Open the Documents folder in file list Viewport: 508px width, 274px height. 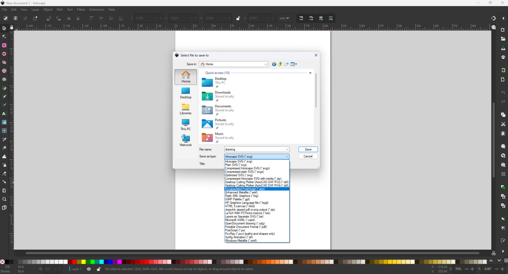click(223, 106)
